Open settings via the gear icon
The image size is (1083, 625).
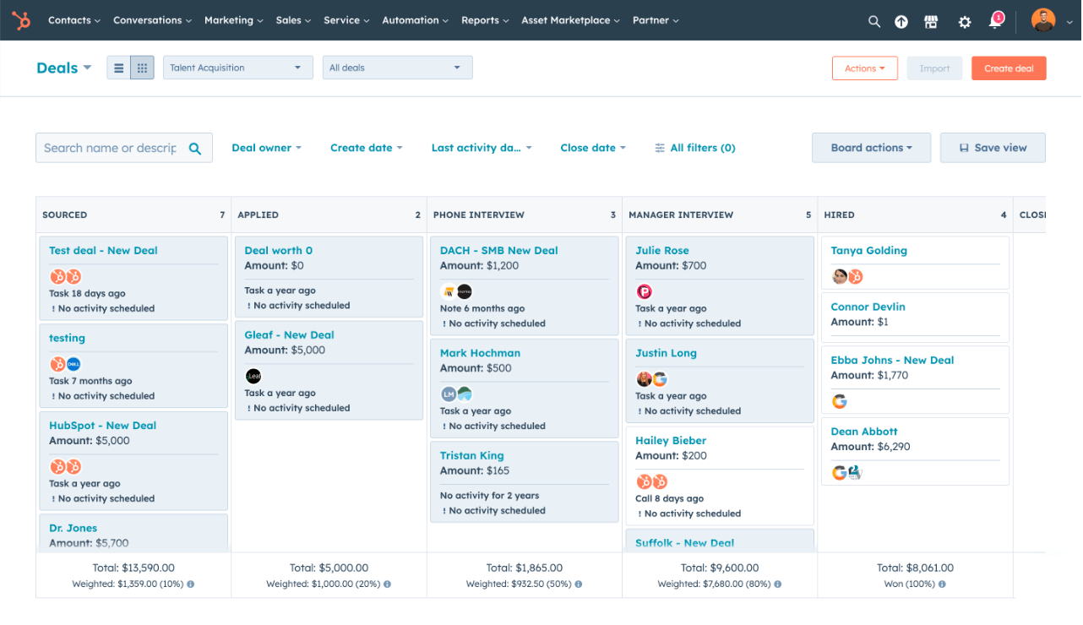point(964,20)
